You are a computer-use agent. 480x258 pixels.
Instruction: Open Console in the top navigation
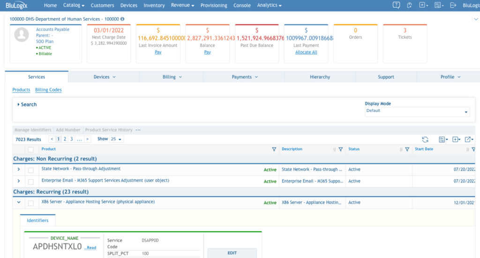pos(242,5)
